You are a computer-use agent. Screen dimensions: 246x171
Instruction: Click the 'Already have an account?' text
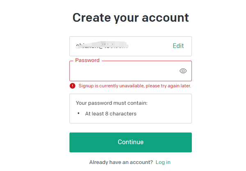pyautogui.click(x=121, y=162)
